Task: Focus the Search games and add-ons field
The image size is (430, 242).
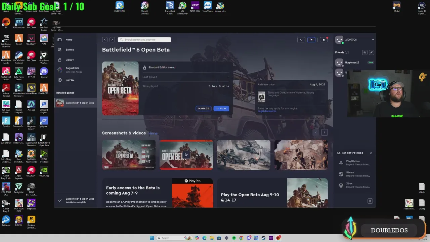Action: pos(144,40)
